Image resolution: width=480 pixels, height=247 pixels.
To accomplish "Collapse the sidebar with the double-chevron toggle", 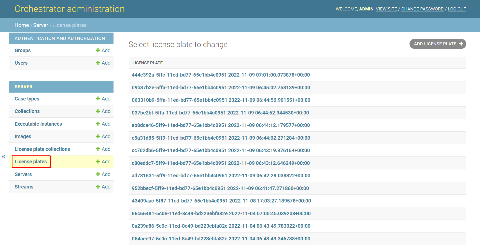I will [x=4, y=156].
